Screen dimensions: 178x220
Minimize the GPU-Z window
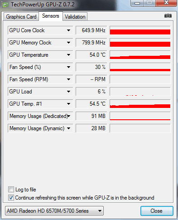coord(137,3)
